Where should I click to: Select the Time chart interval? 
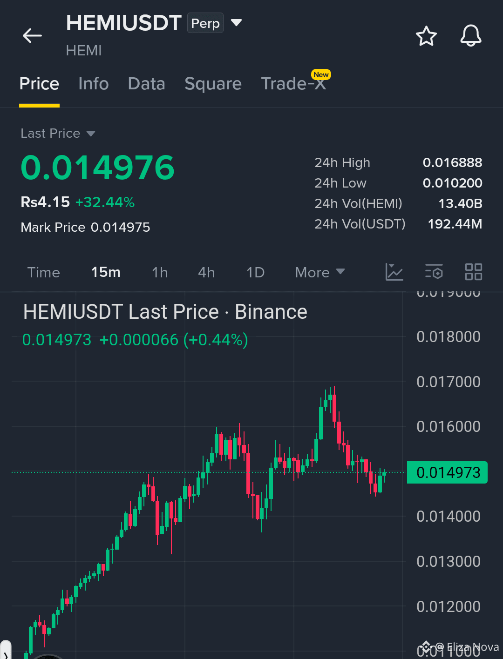[44, 272]
